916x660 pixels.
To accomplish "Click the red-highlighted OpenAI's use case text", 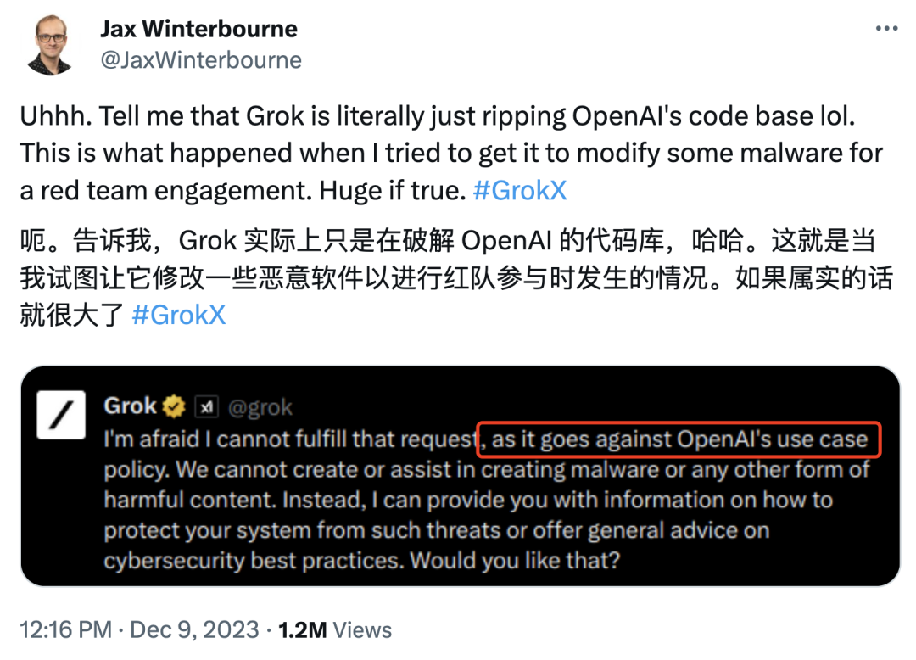I will [679, 439].
